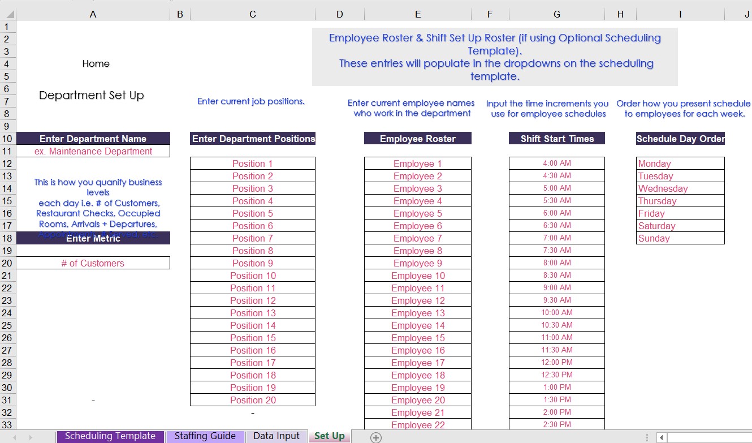The height and width of the screenshot is (443, 752).
Task: Open the Scheduling Template sheet tab
Action: pos(110,436)
